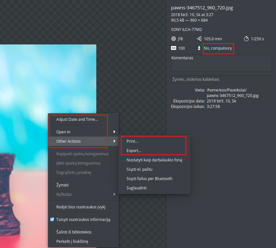Click the Ekspozicijos laikas value 3:27:58
This screenshot has height=248, width=276.
pos(213,106)
